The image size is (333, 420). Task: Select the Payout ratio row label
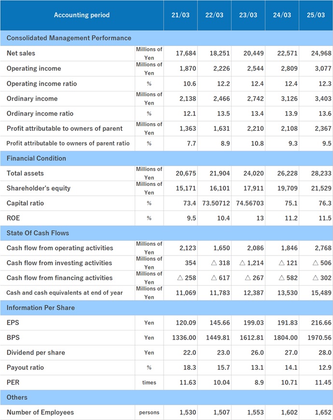pyautogui.click(x=25, y=367)
